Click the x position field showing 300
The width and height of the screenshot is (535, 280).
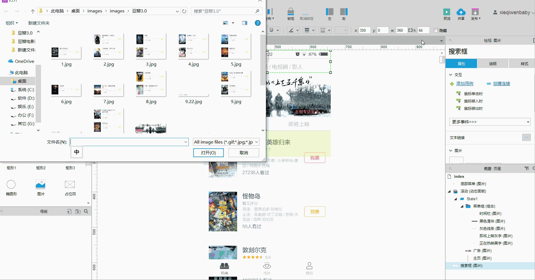pyautogui.click(x=364, y=30)
